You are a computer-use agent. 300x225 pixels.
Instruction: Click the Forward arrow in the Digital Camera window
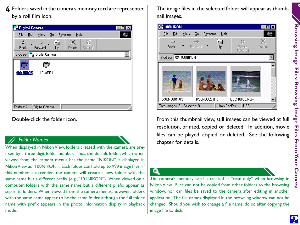point(40,44)
